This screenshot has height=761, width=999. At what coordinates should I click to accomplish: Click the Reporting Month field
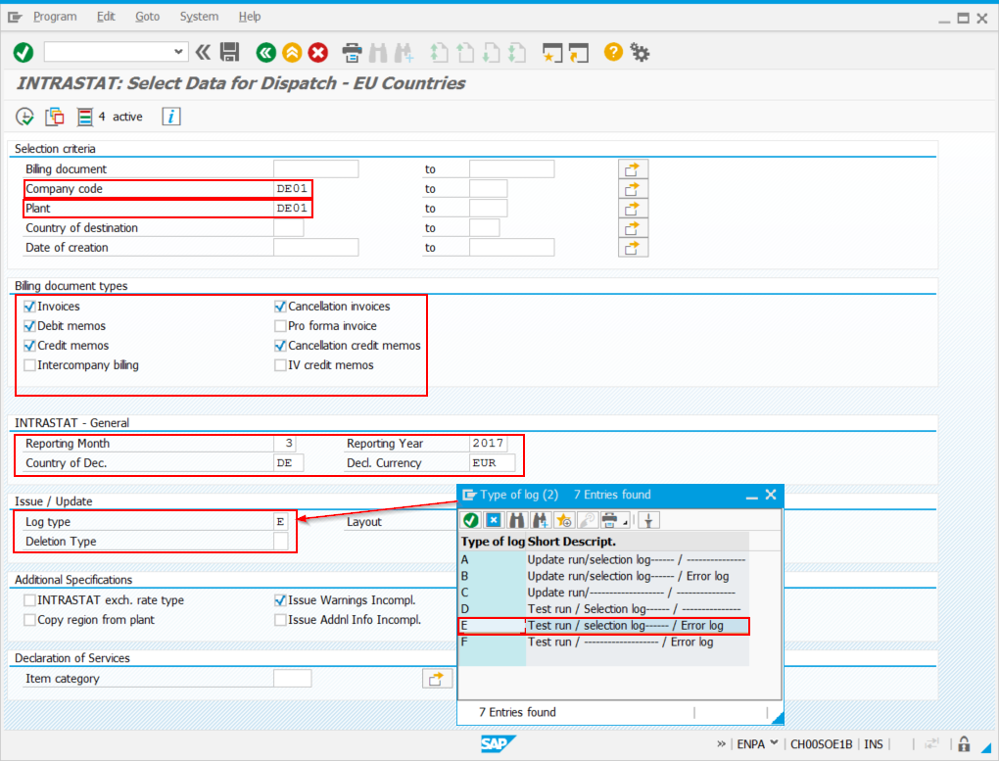tap(285, 443)
